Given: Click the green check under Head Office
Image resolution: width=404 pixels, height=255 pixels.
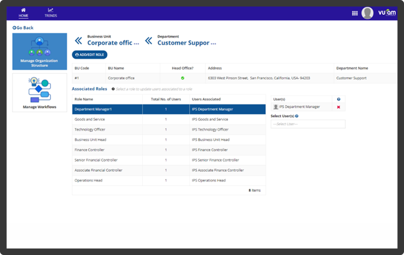Looking at the screenshot, I should (x=182, y=78).
